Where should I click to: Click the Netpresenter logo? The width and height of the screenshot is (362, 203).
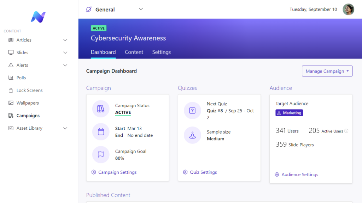click(x=39, y=17)
